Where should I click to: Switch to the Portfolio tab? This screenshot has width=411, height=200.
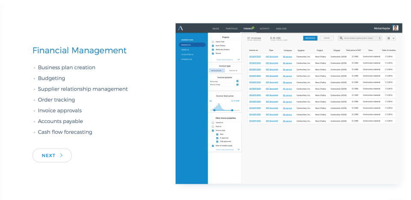[232, 29]
